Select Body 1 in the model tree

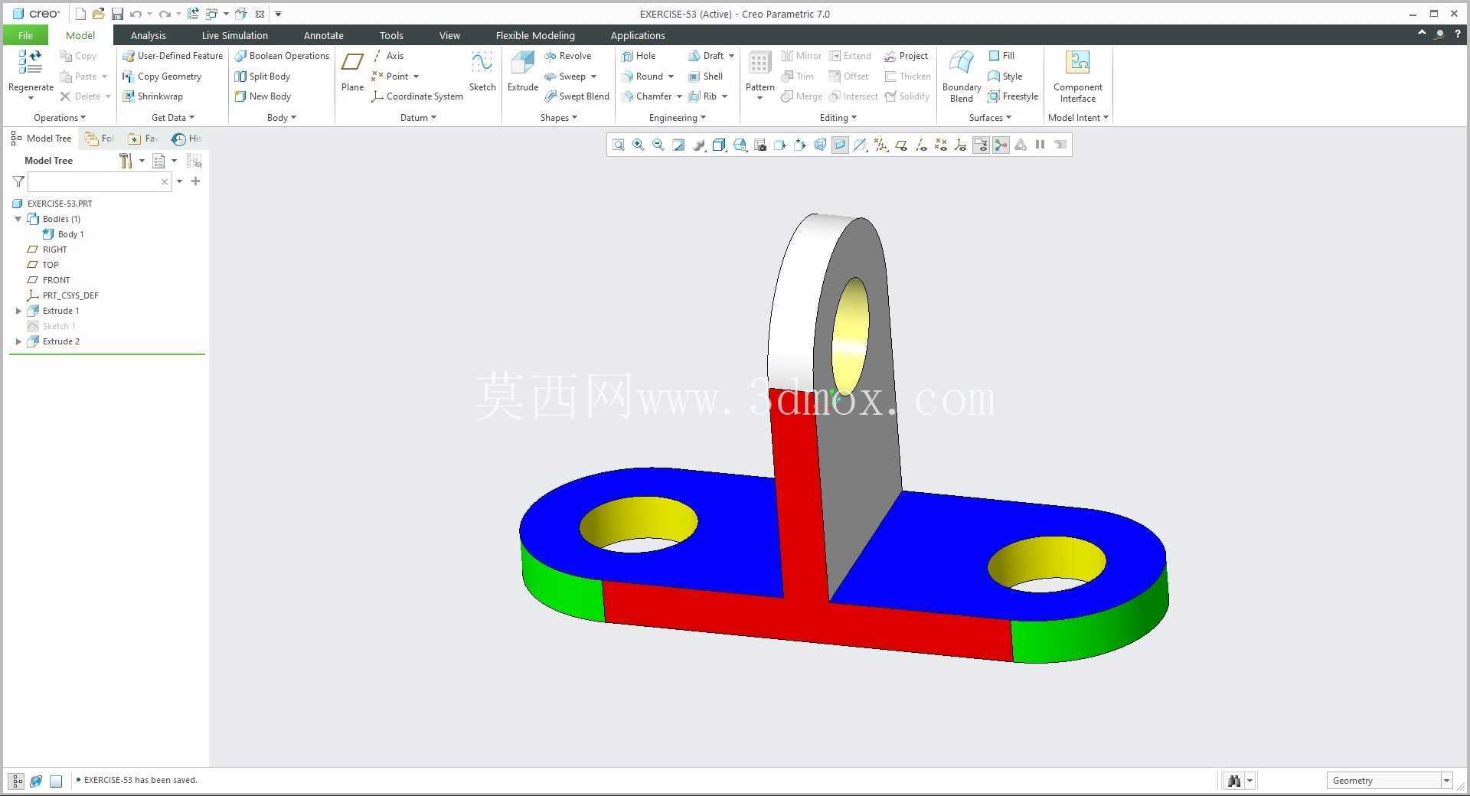(x=63, y=234)
